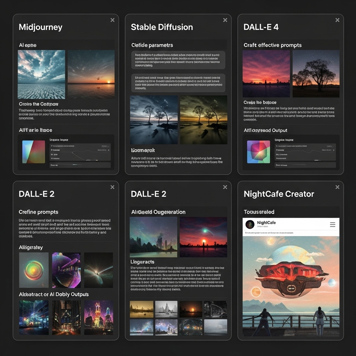Open the blue-toned lakeside trees image in Stable Diffusion
Screen dimensions: 356x356
(x=154, y=120)
